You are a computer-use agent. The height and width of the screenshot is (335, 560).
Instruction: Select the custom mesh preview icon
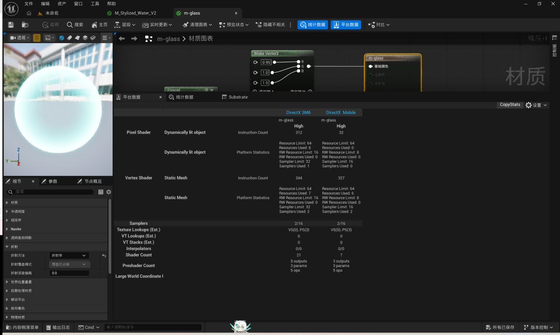click(x=93, y=38)
